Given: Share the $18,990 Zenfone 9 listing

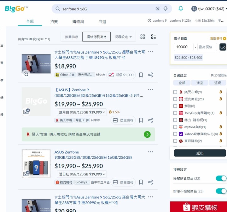Looking at the screenshot, I should (150, 75).
